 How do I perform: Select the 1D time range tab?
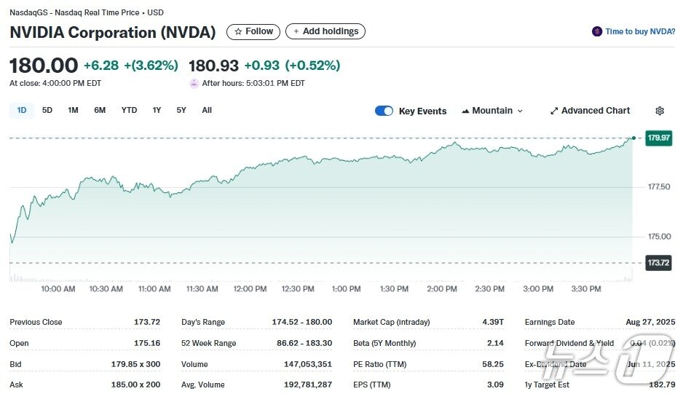click(22, 110)
